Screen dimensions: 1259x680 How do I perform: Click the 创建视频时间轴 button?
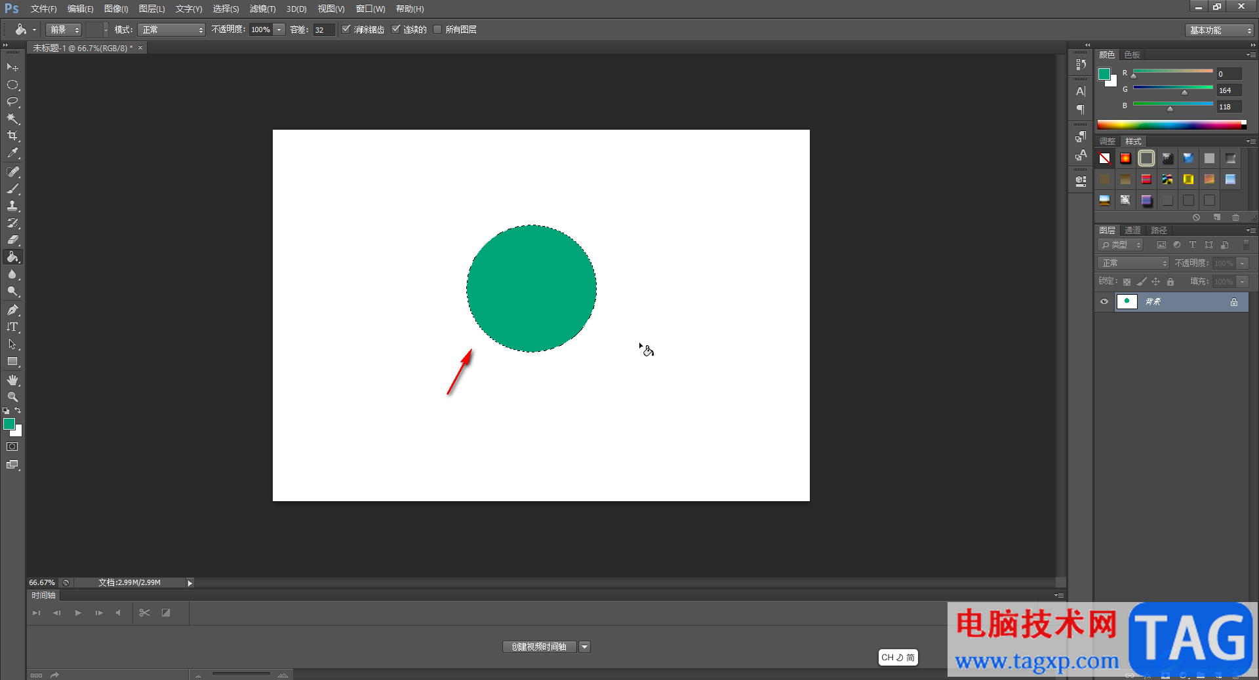point(539,647)
